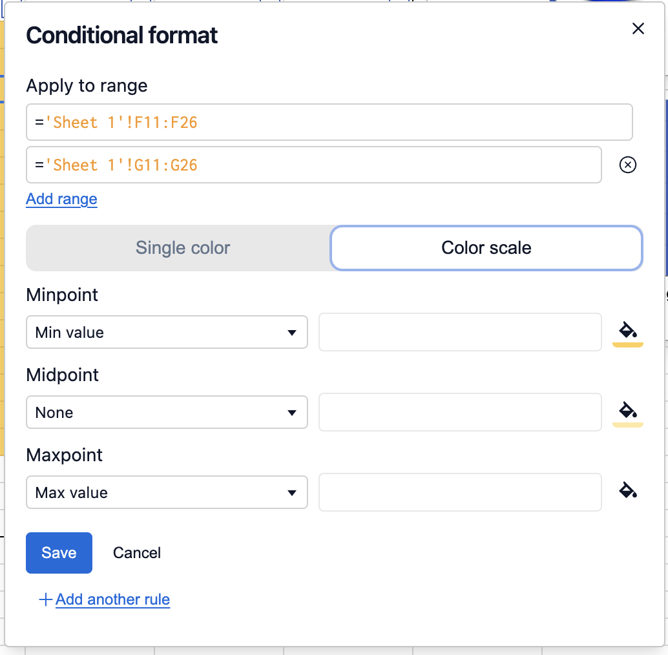Open Midpoint fill color picker
The image size is (668, 655).
[627, 411]
